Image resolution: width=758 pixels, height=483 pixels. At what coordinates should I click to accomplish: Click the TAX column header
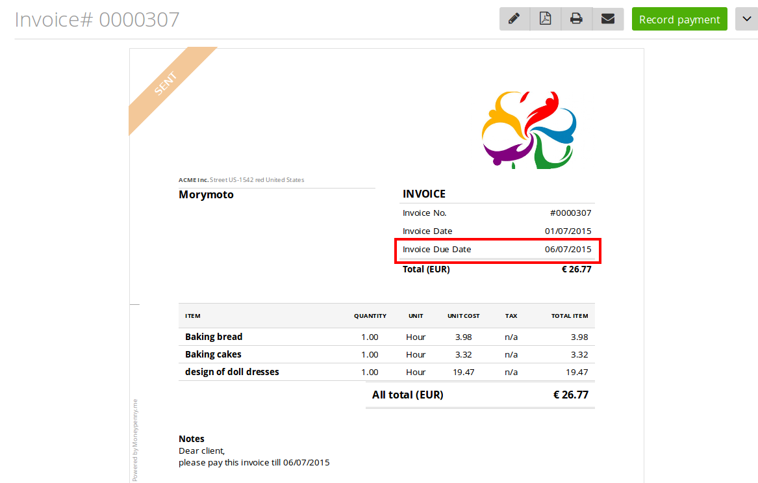(511, 316)
